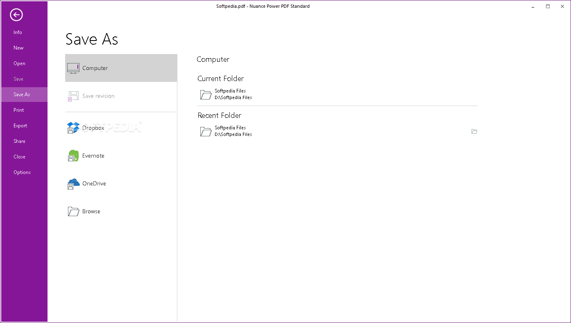Choose Open from the sidebar
571x323 pixels.
(24, 63)
